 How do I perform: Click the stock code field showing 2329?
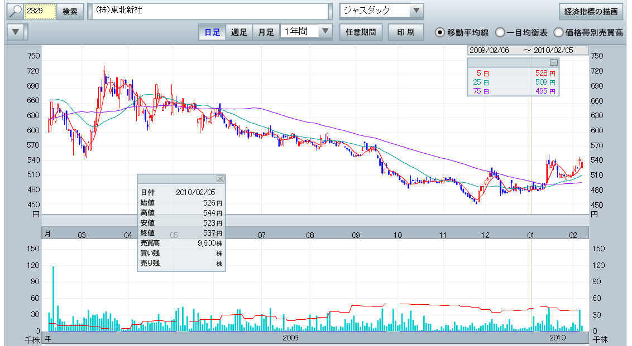pyautogui.click(x=41, y=12)
